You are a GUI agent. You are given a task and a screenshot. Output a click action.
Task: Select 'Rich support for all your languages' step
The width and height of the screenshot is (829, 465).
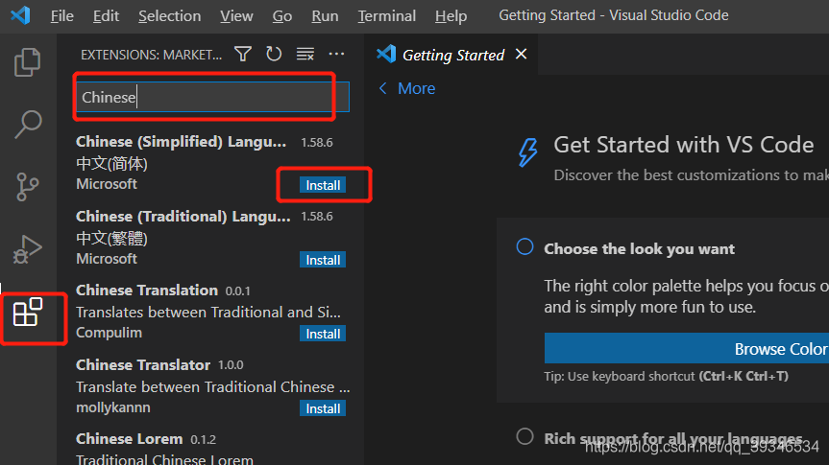[x=672, y=438]
